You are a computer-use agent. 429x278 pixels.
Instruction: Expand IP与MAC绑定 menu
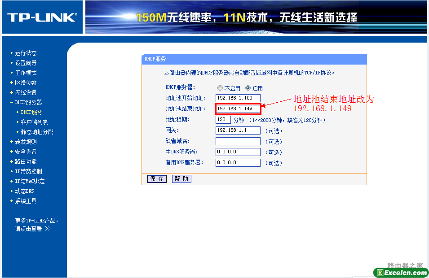point(30,181)
